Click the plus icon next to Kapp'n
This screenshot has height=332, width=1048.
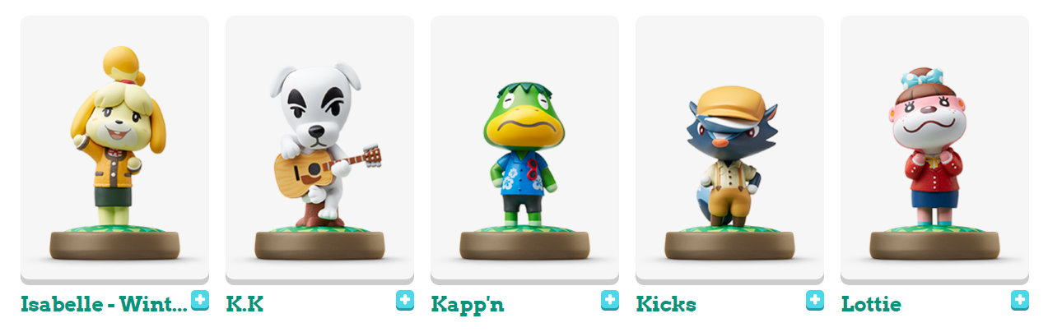point(610,301)
